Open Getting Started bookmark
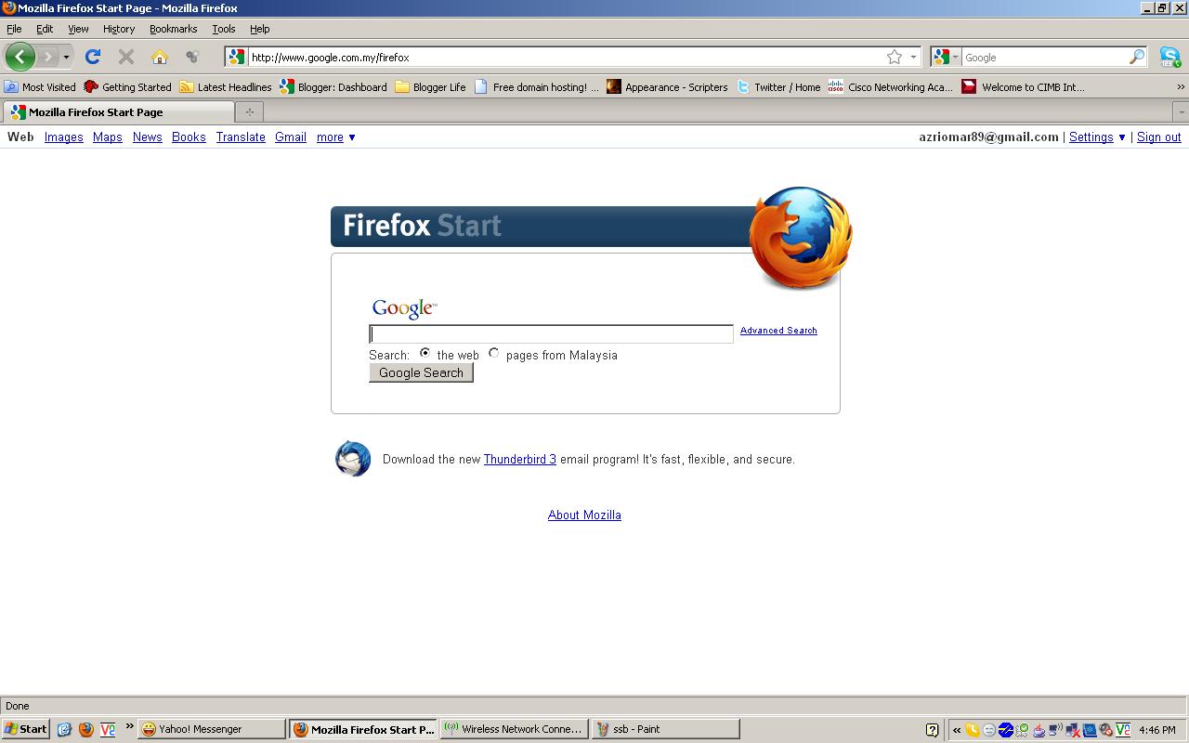This screenshot has height=743, width=1189. coord(127,86)
